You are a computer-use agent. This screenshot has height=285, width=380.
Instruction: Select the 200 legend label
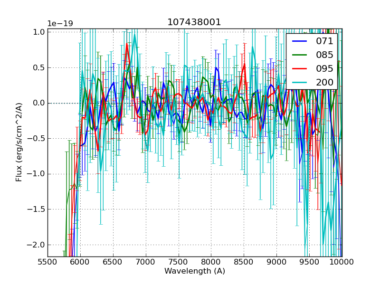point(324,82)
